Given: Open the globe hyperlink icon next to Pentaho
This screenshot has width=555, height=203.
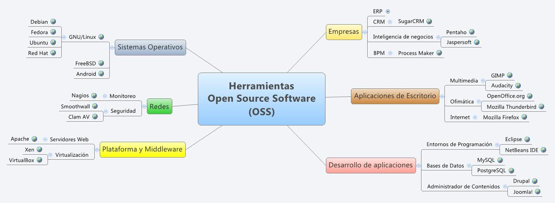Looking at the screenshot, I should coord(472,32).
